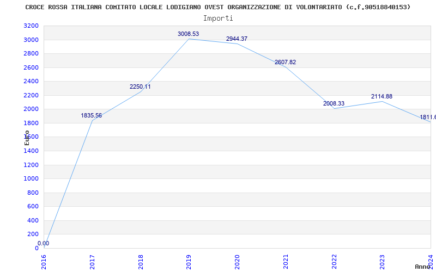Select the 2114.88 data label
This screenshot has height=272, width=436.
click(x=382, y=96)
